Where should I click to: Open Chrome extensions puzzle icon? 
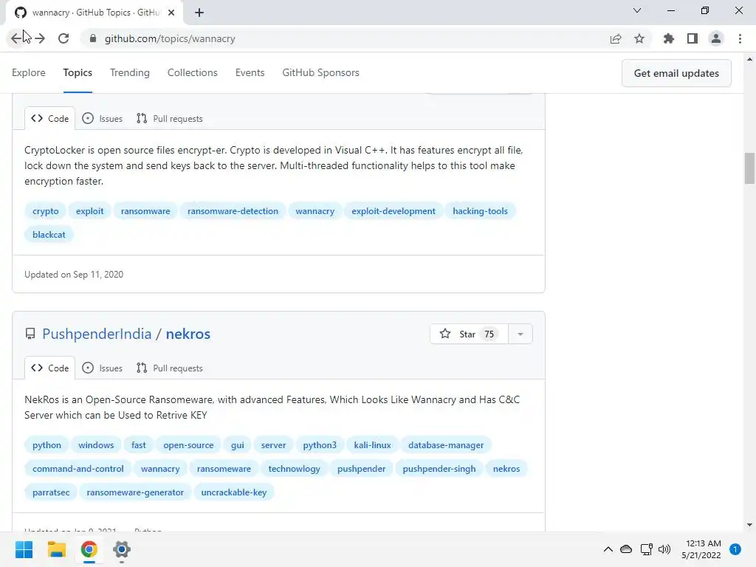tap(669, 38)
